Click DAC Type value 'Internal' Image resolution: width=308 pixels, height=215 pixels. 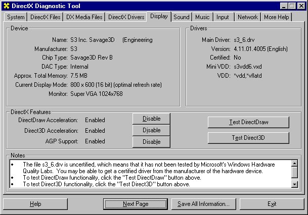(x=79, y=67)
